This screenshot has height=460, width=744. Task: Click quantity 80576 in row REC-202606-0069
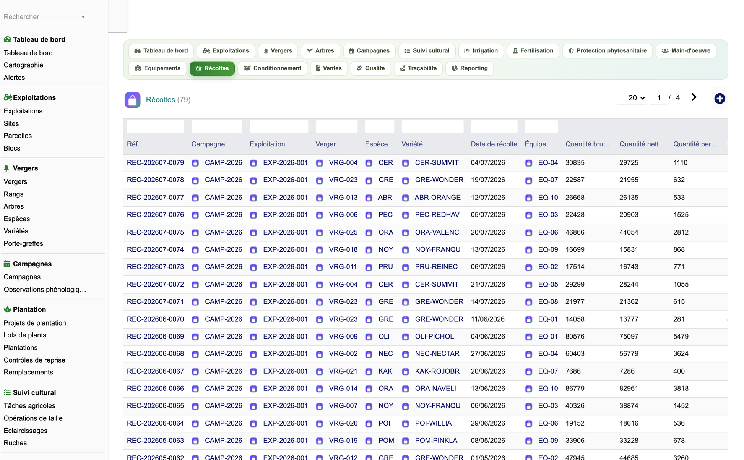[575, 336]
